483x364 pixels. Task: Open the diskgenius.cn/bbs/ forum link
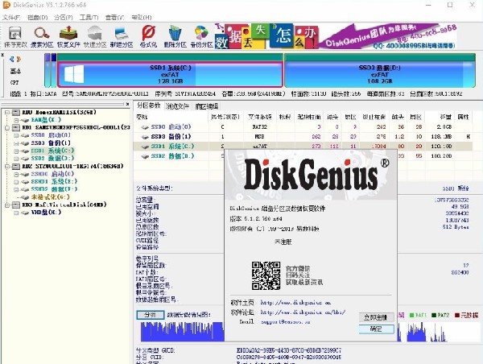tap(303, 312)
